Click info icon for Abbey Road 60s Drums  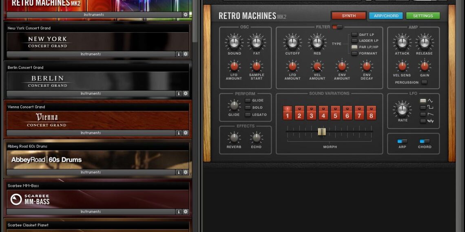[x=179, y=172]
